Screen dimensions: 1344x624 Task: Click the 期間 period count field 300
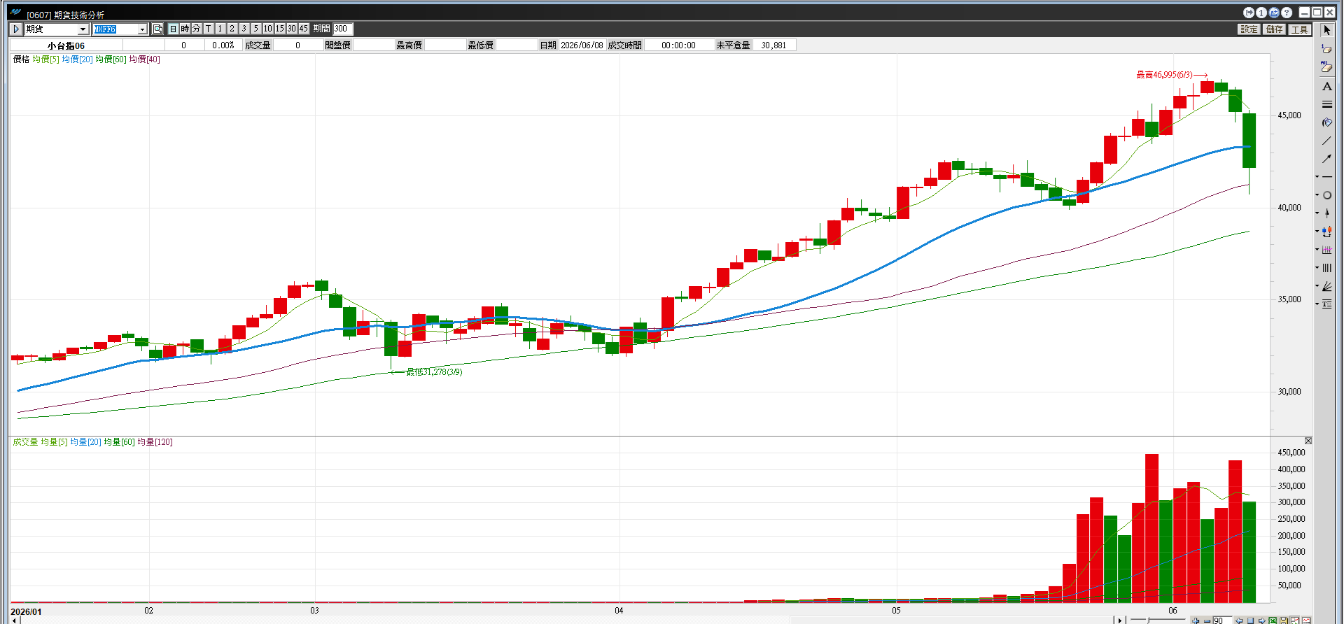tap(342, 29)
